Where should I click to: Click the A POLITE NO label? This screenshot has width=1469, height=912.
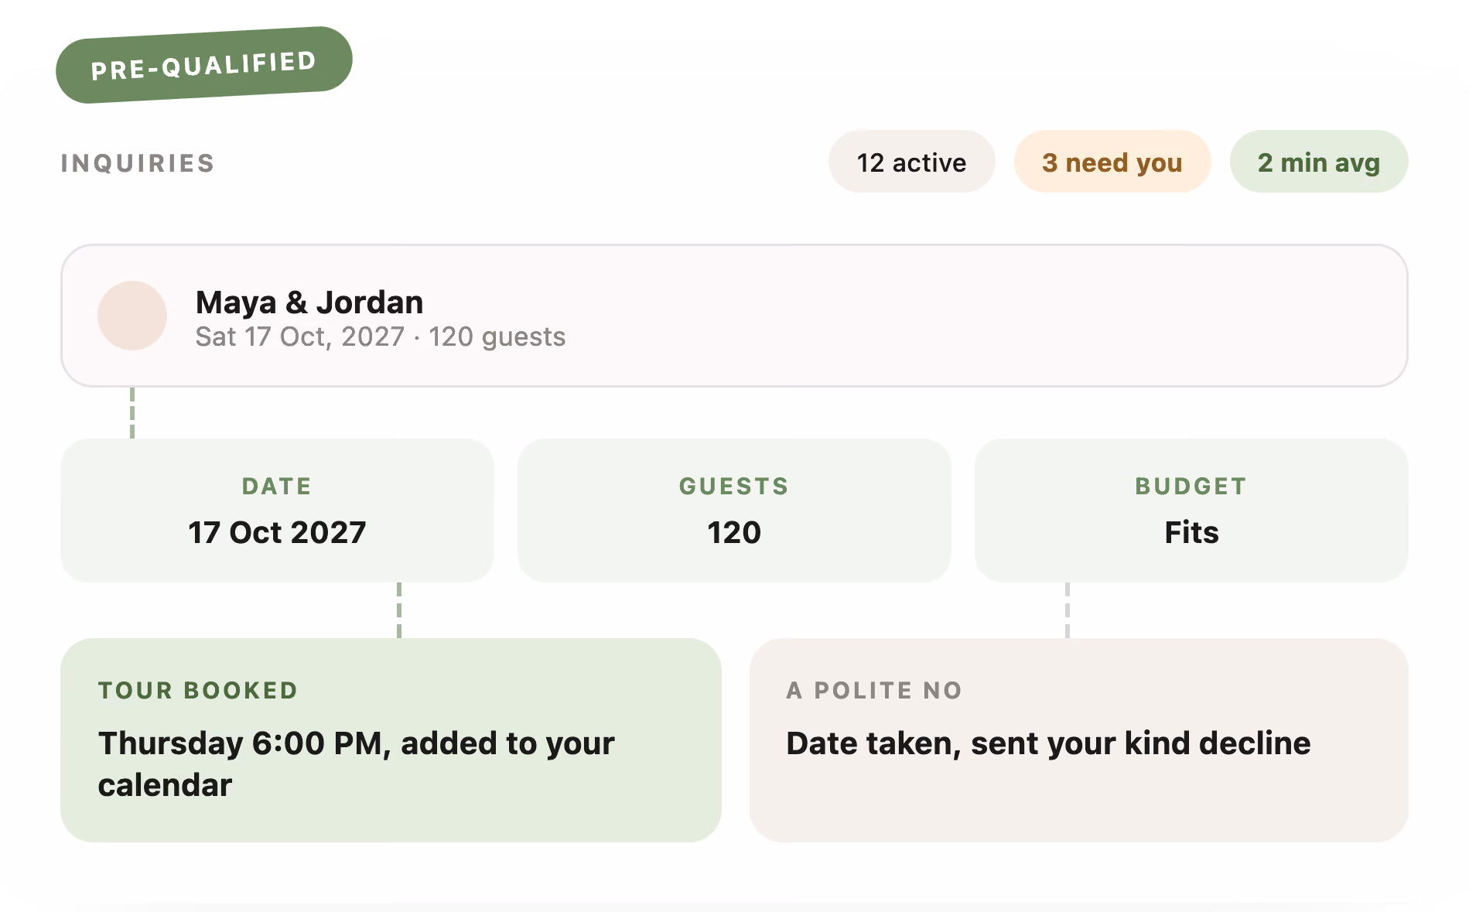coord(874,690)
